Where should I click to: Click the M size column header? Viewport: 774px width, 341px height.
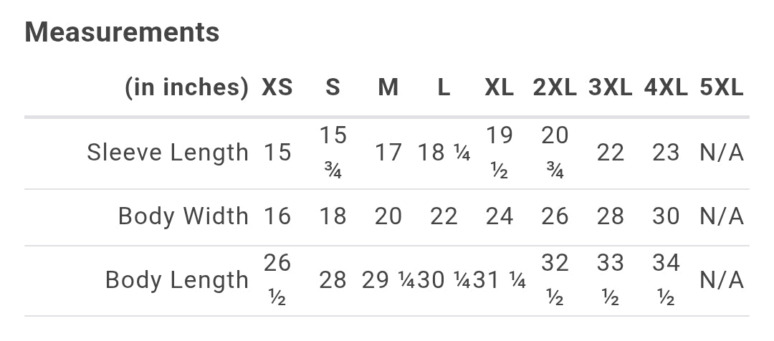click(x=388, y=87)
